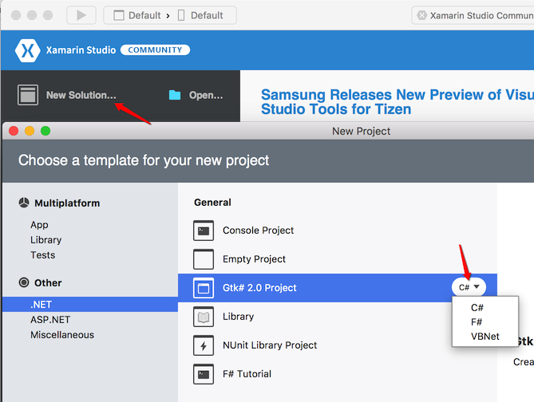Select ASP.NET category in sidebar
Image resolution: width=534 pixels, height=402 pixels.
[48, 319]
